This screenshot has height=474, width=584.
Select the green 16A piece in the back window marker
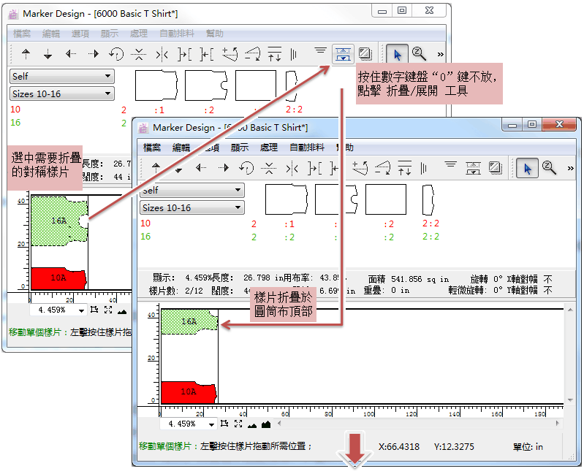pos(58,221)
